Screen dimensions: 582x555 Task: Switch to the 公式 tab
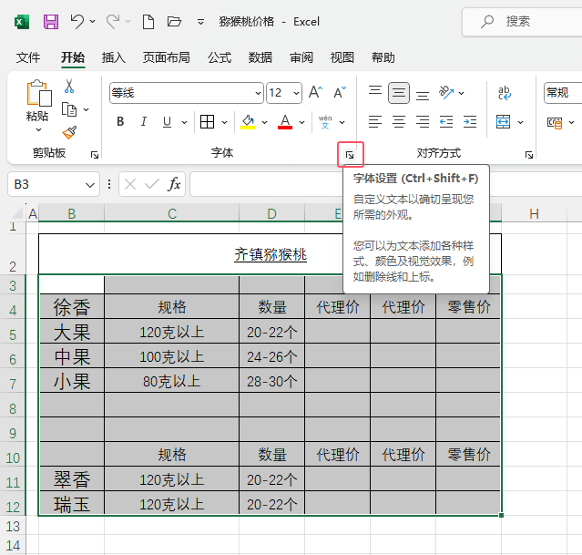(220, 57)
